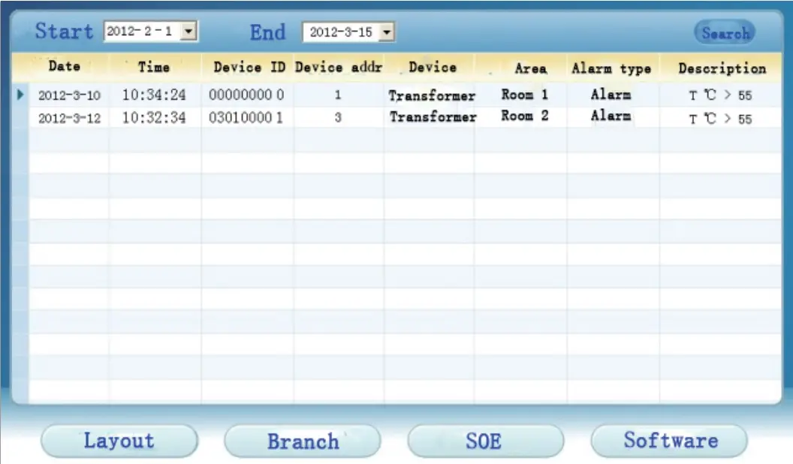Go to the SOE page
This screenshot has width=793, height=464.
coord(485,441)
